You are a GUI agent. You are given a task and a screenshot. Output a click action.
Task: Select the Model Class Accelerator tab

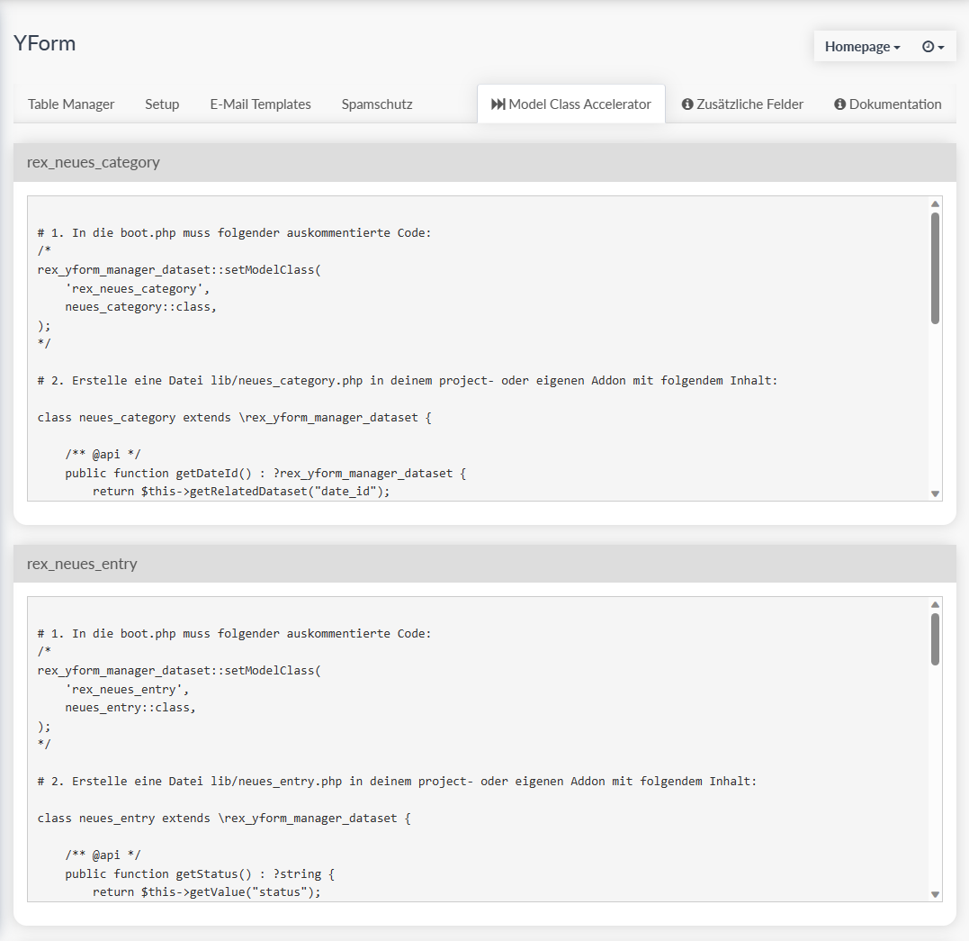[571, 104]
